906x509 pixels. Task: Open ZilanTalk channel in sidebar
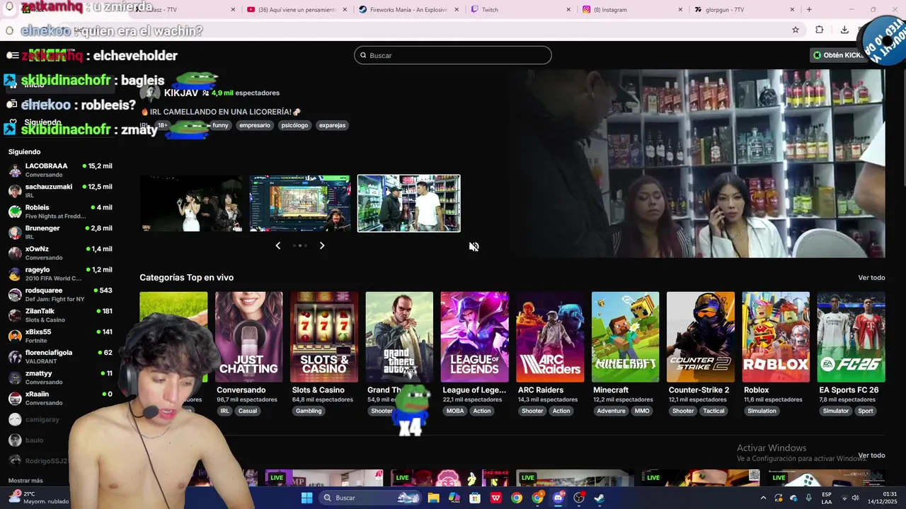click(x=60, y=315)
